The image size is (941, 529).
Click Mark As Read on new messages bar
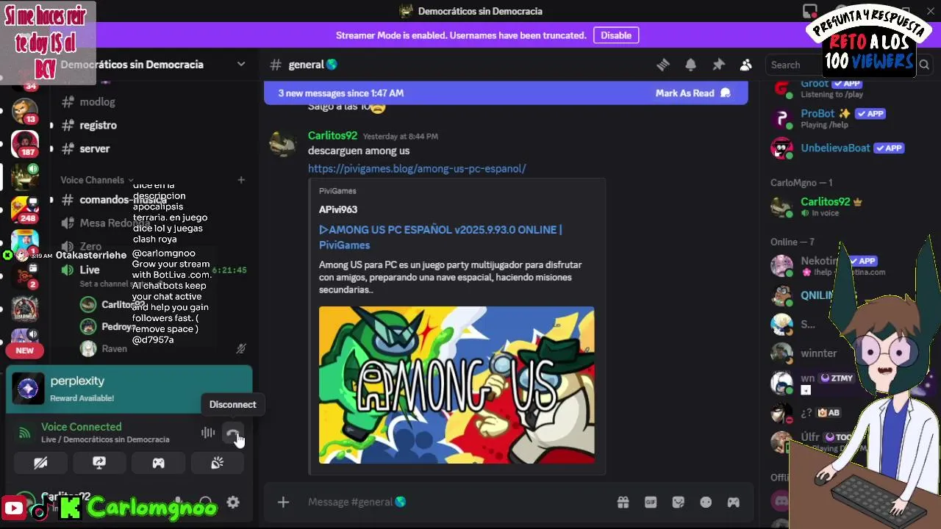tap(693, 93)
